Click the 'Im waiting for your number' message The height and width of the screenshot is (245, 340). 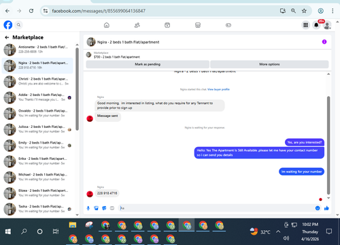pos(301,171)
